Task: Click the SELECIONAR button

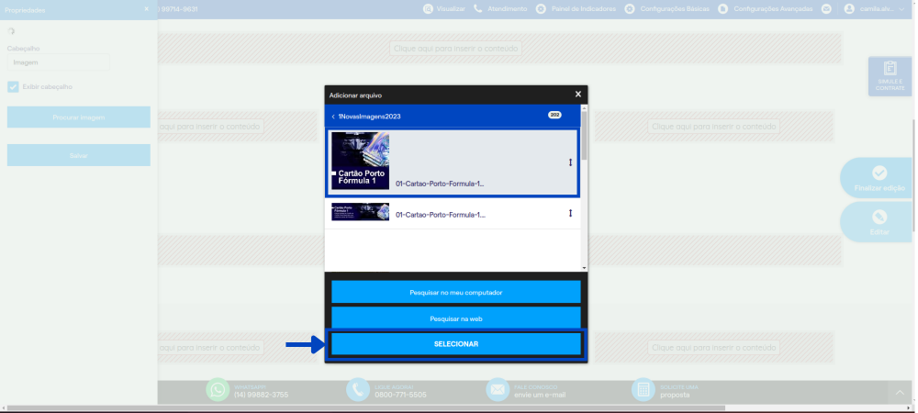Action: tap(456, 344)
